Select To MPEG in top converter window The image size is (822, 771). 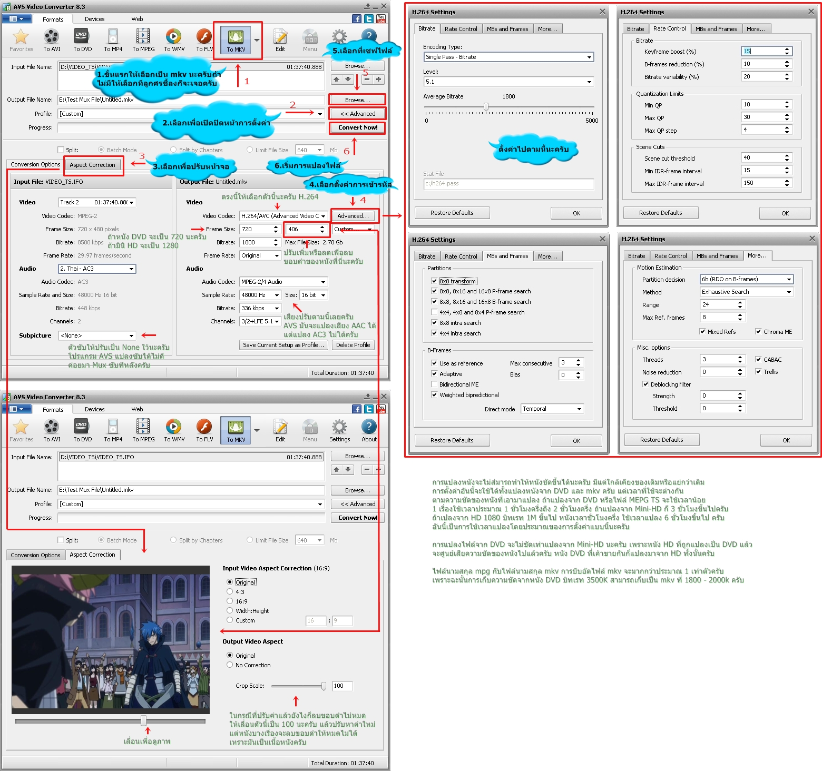[x=143, y=41]
